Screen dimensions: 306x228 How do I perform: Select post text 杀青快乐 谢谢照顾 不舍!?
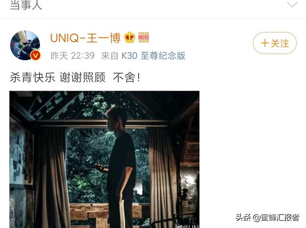pos(75,78)
